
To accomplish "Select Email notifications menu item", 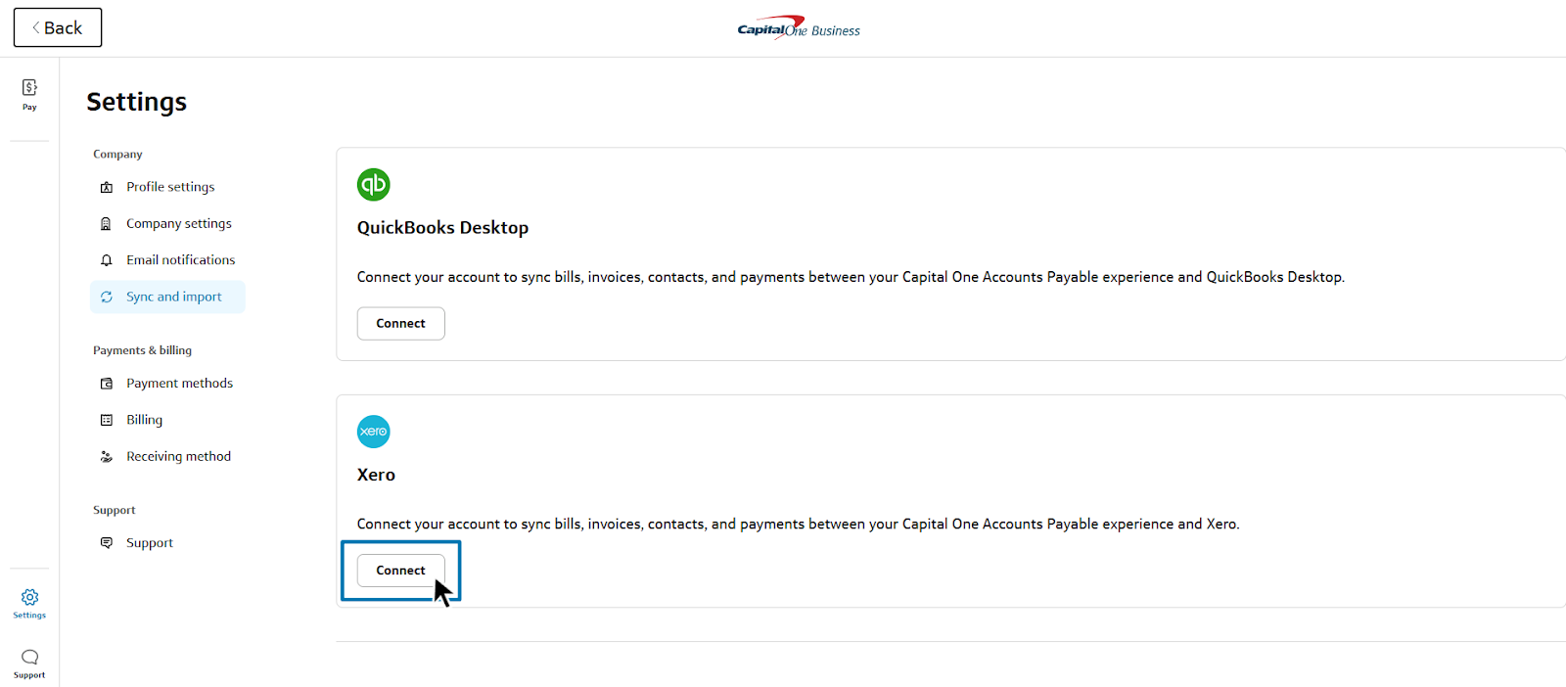I will pos(180,260).
